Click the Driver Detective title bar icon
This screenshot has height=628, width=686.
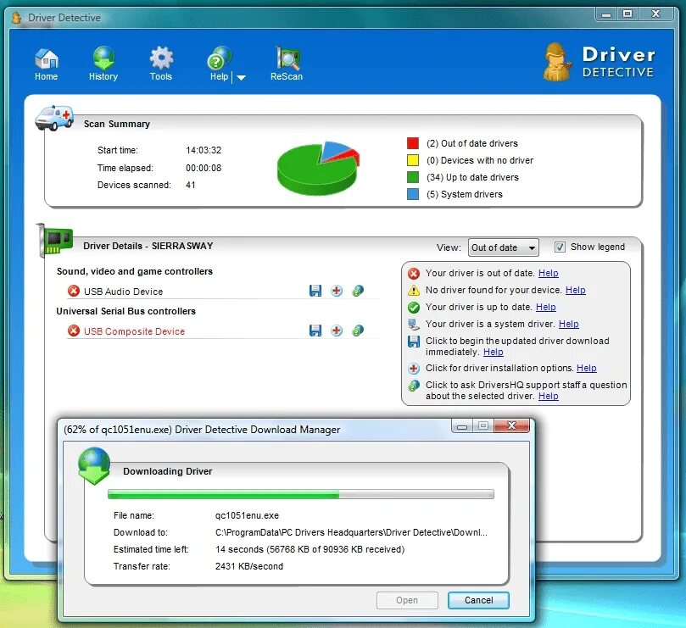coord(17,18)
